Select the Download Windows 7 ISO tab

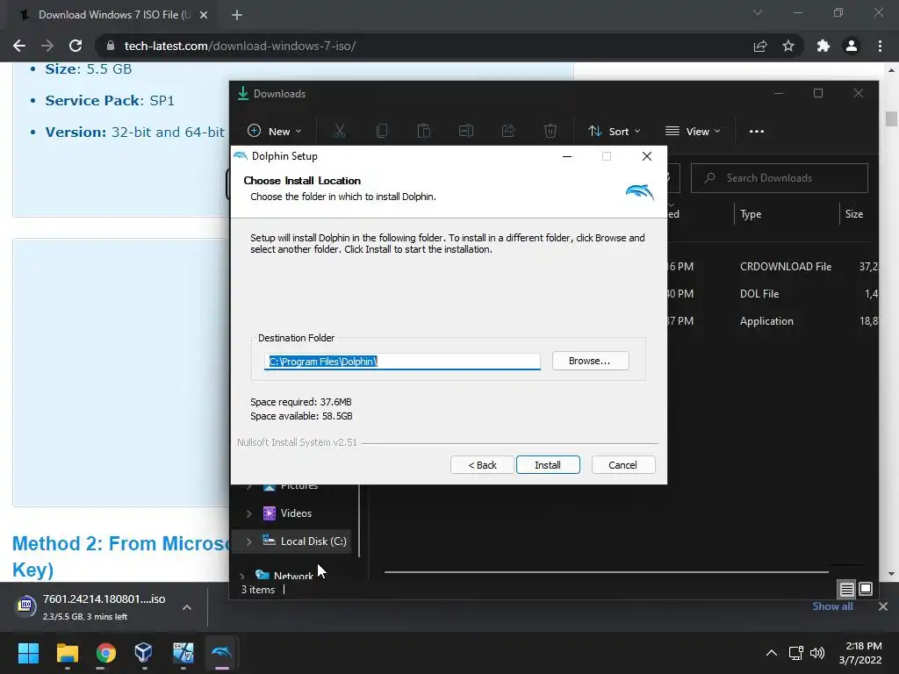click(x=109, y=15)
